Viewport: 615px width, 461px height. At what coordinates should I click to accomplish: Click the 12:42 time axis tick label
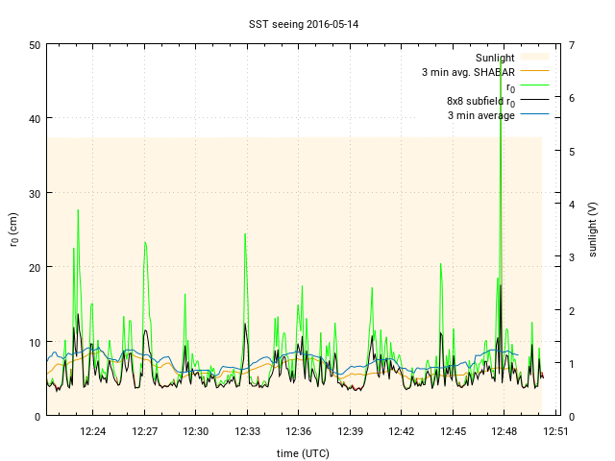tap(402, 432)
